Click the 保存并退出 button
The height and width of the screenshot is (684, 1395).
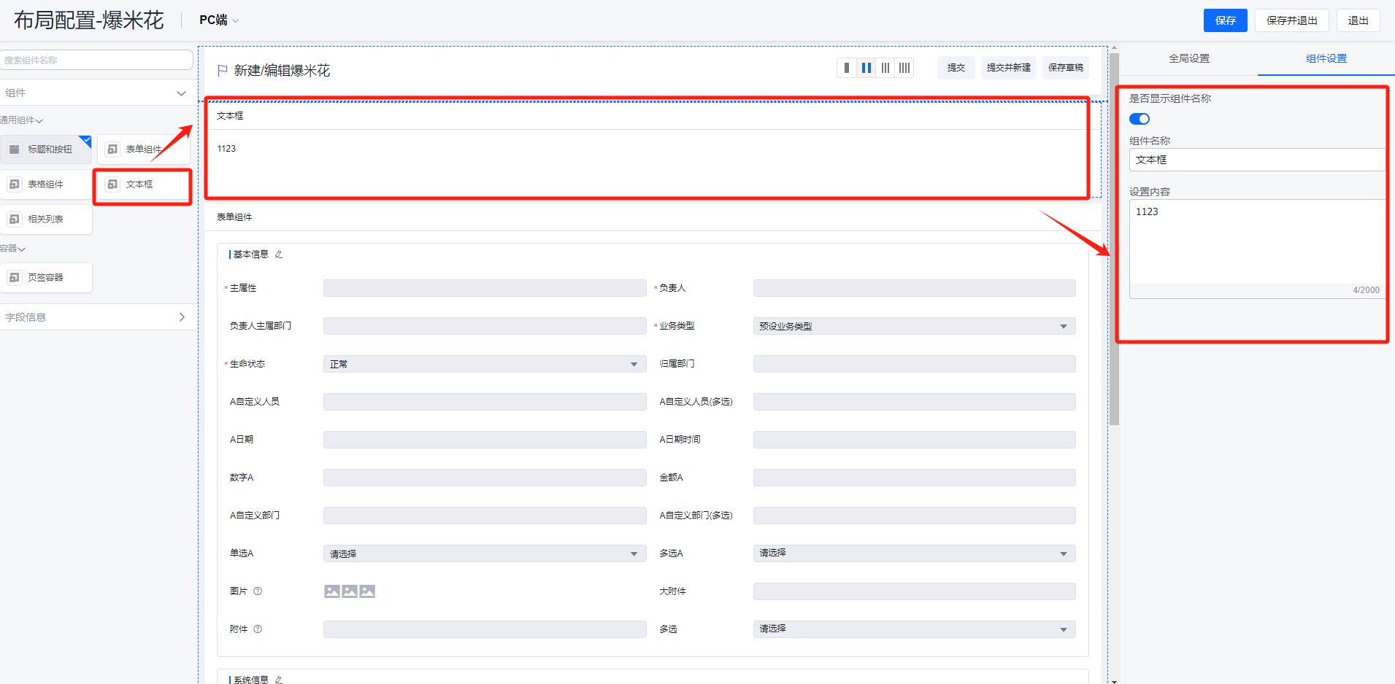[x=1291, y=20]
